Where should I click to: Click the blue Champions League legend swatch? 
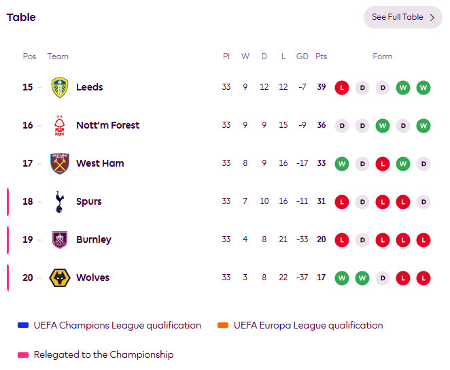(x=23, y=325)
